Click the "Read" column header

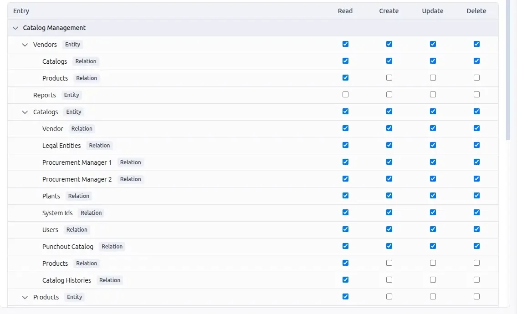[x=345, y=11]
